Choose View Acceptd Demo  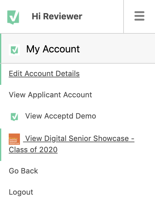pyautogui.click(x=61, y=116)
